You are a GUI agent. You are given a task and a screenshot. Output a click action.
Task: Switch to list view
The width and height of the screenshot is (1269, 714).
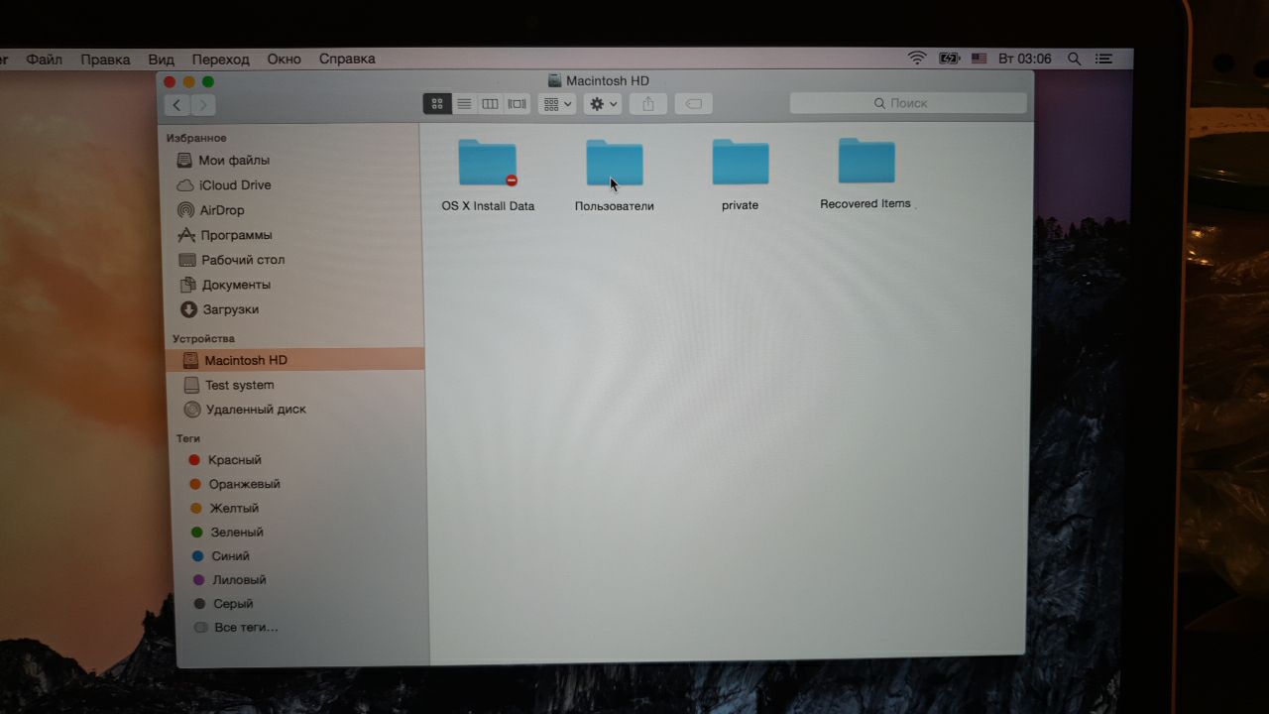(x=464, y=103)
